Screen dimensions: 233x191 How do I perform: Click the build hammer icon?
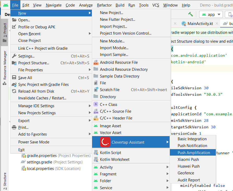point(190,14)
